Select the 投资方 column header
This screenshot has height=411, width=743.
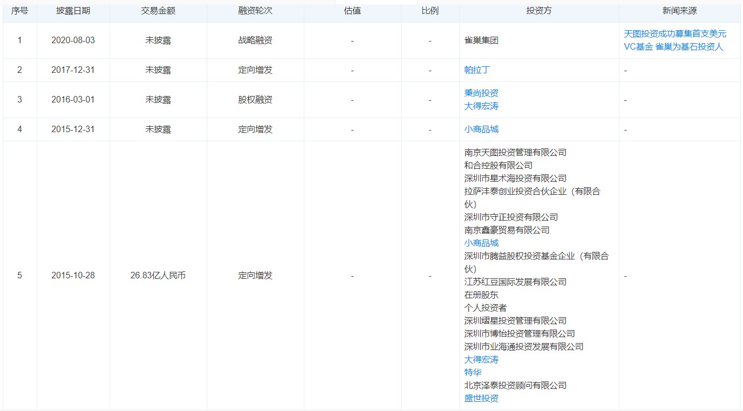538,11
